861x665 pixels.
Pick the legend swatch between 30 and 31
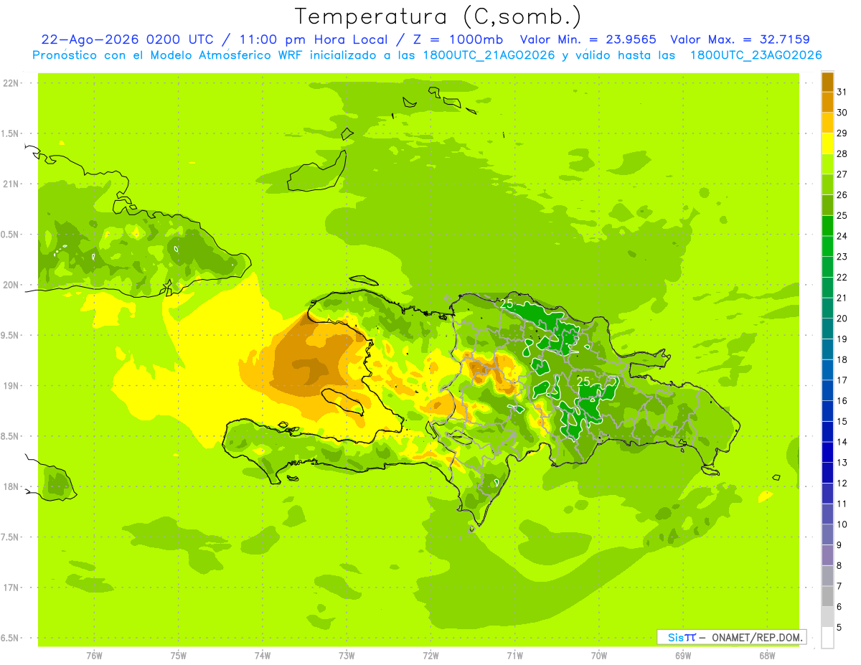coord(827,103)
